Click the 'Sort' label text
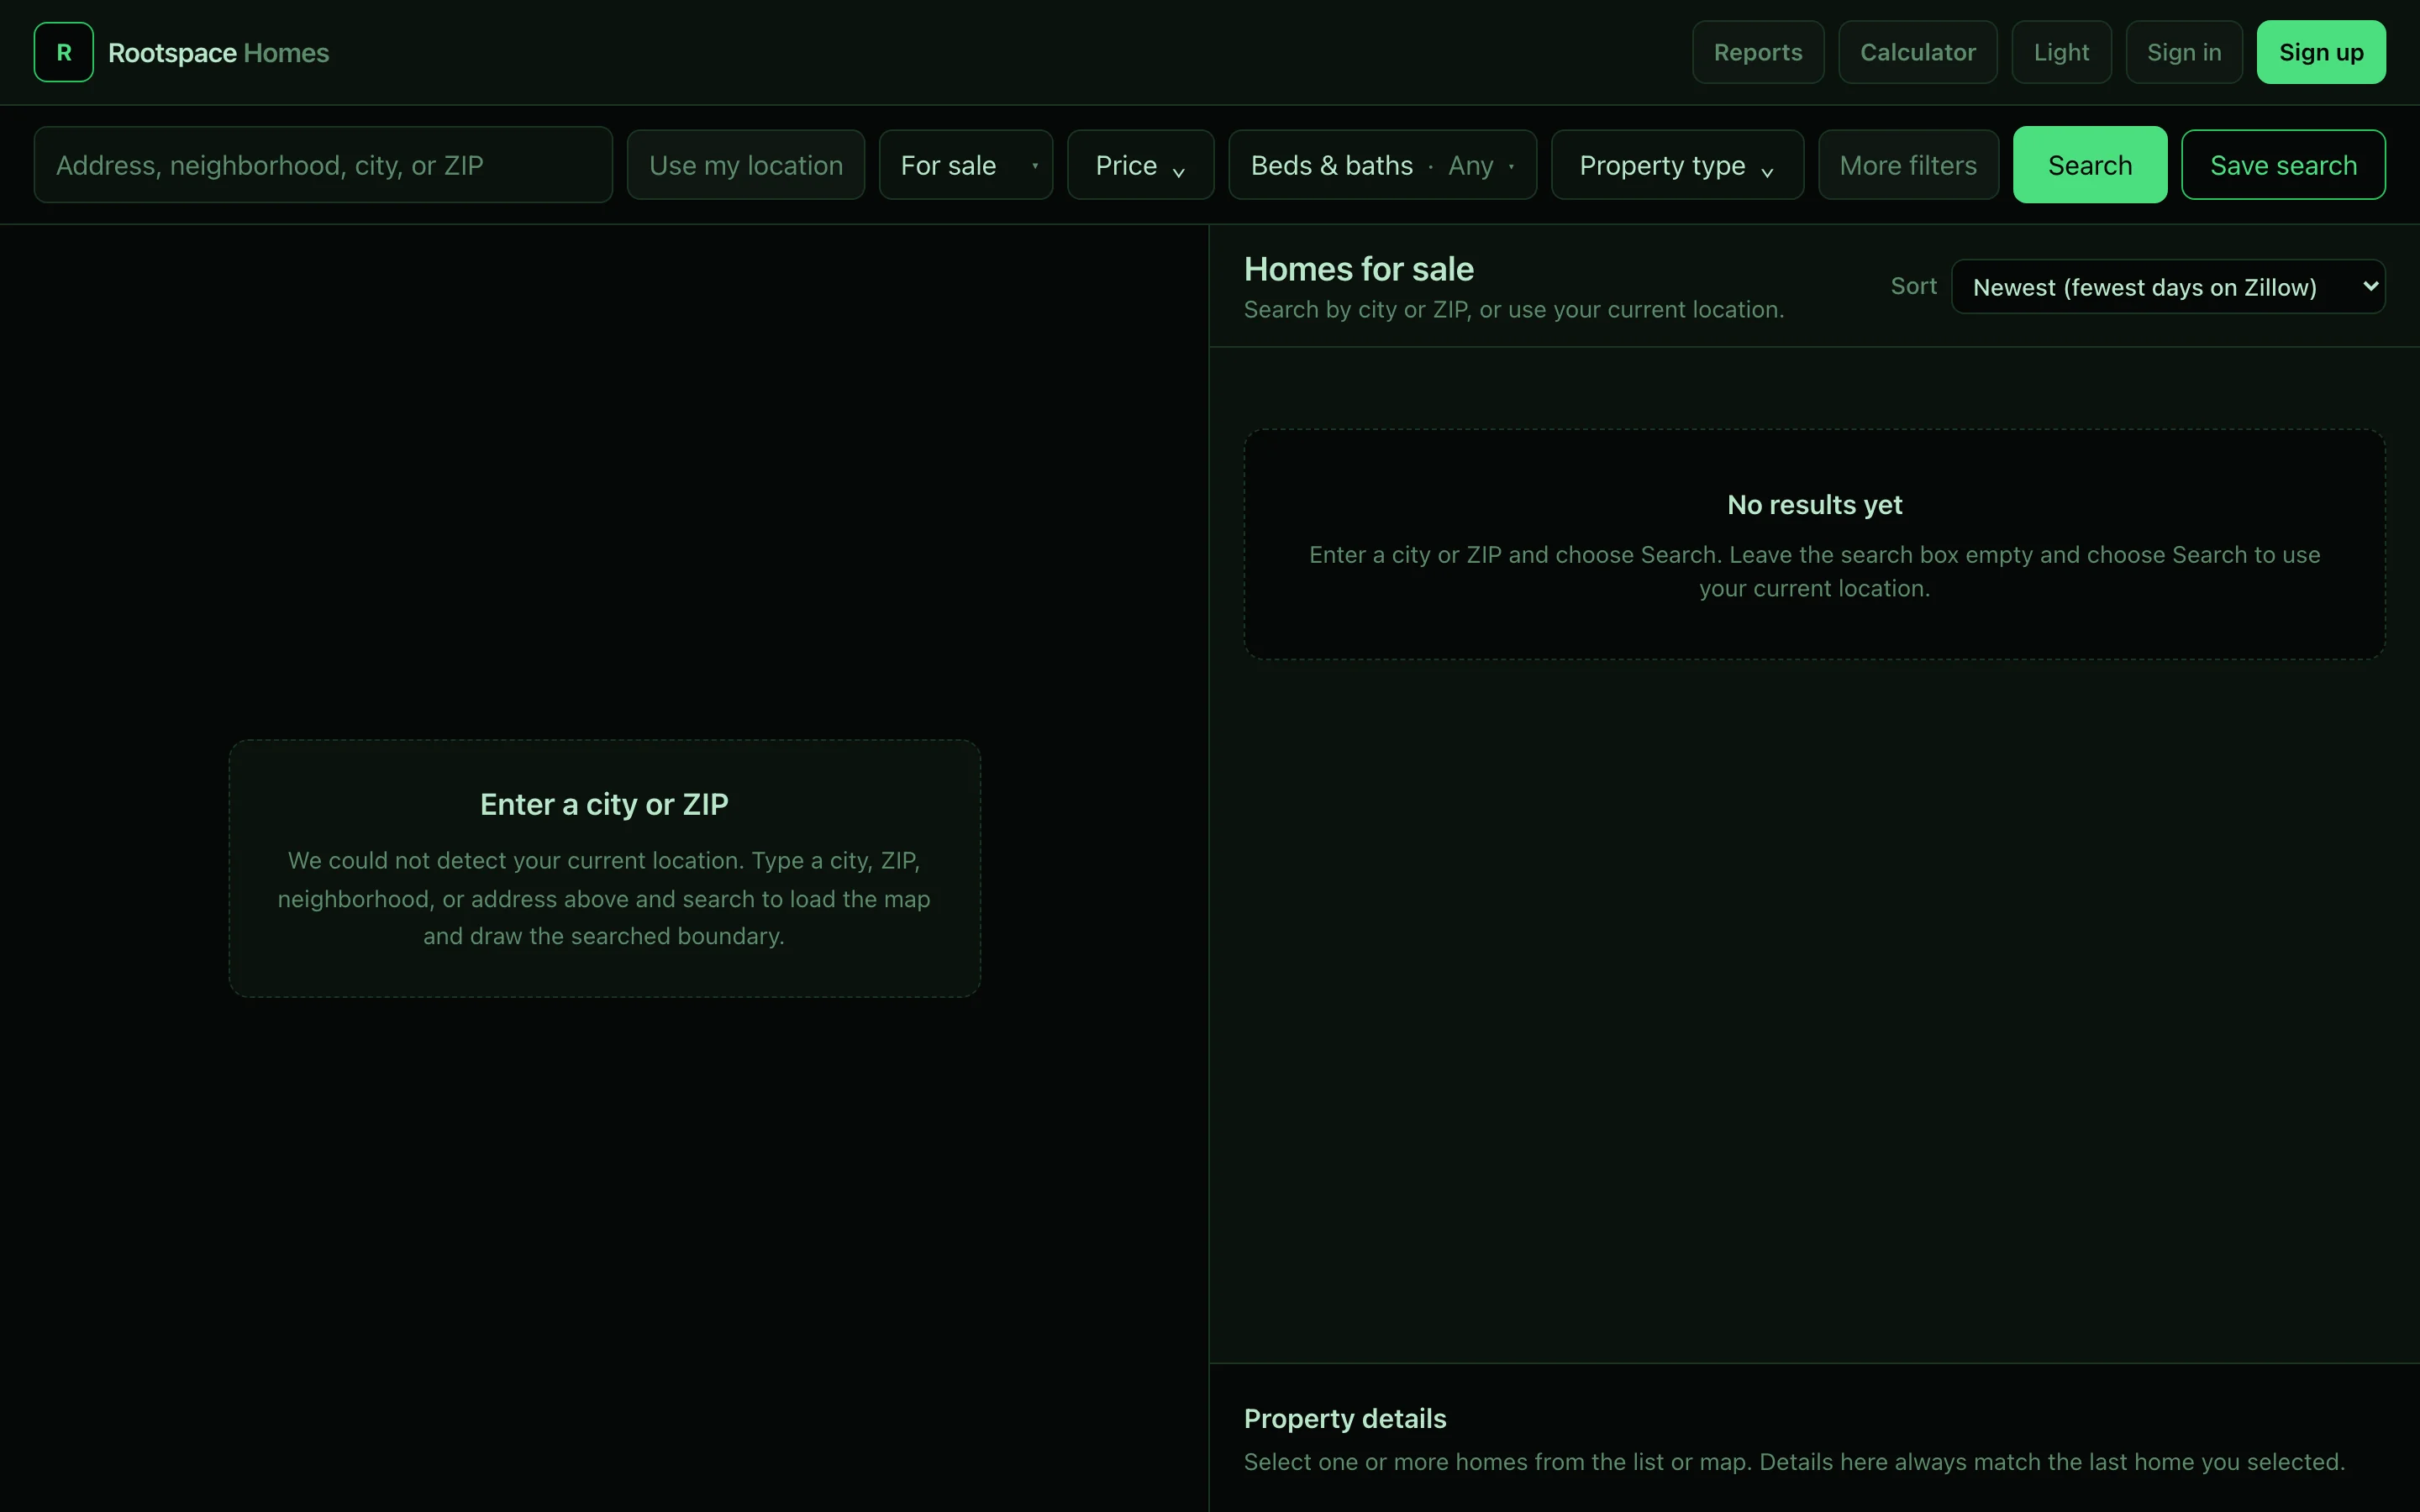The width and height of the screenshot is (2420, 1512). (1913, 287)
